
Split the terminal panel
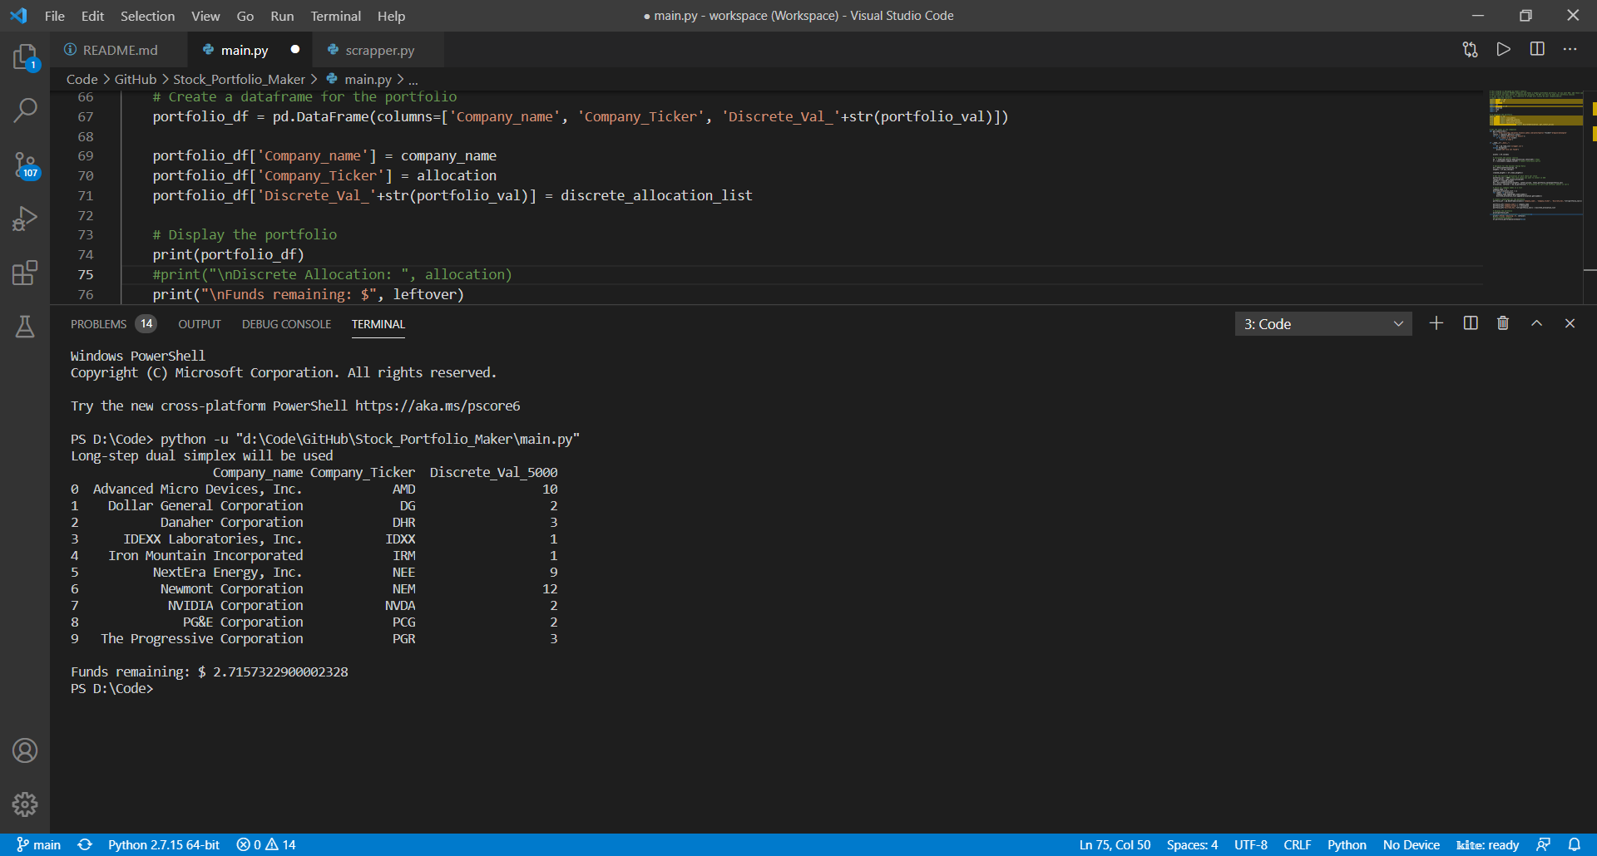1471,323
